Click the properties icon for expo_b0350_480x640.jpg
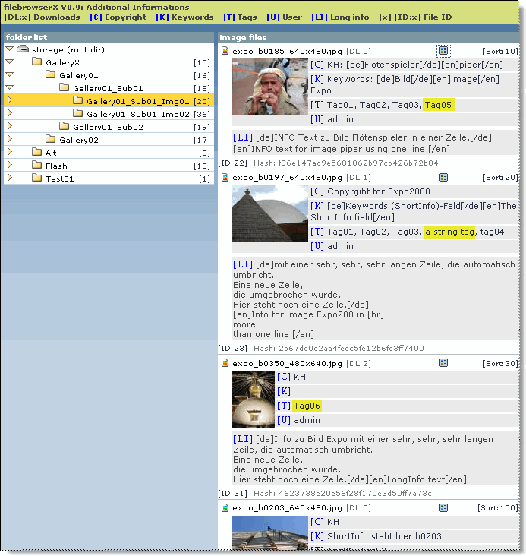The height and width of the screenshot is (556, 526). [444, 364]
